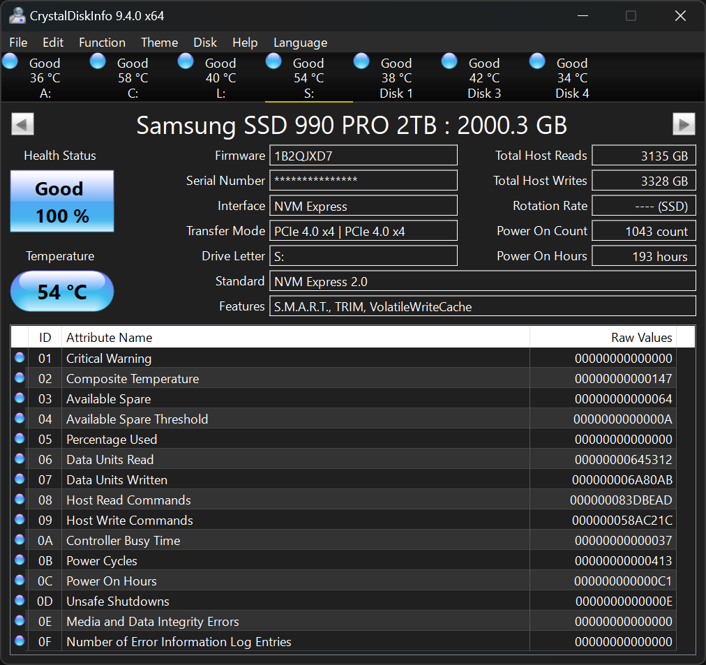Select the drive A: status indicator
This screenshot has height=665, width=706.
tap(10, 61)
